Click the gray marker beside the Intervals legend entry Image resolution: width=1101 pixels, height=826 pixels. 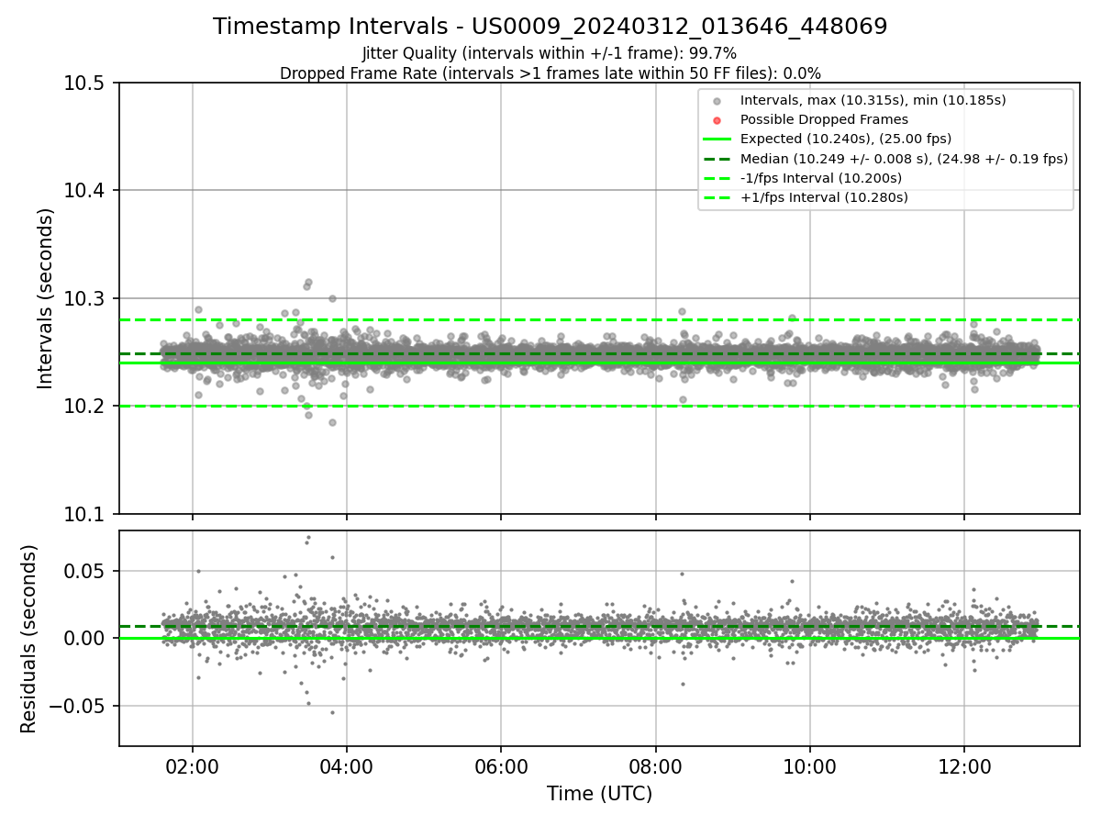tap(717, 101)
